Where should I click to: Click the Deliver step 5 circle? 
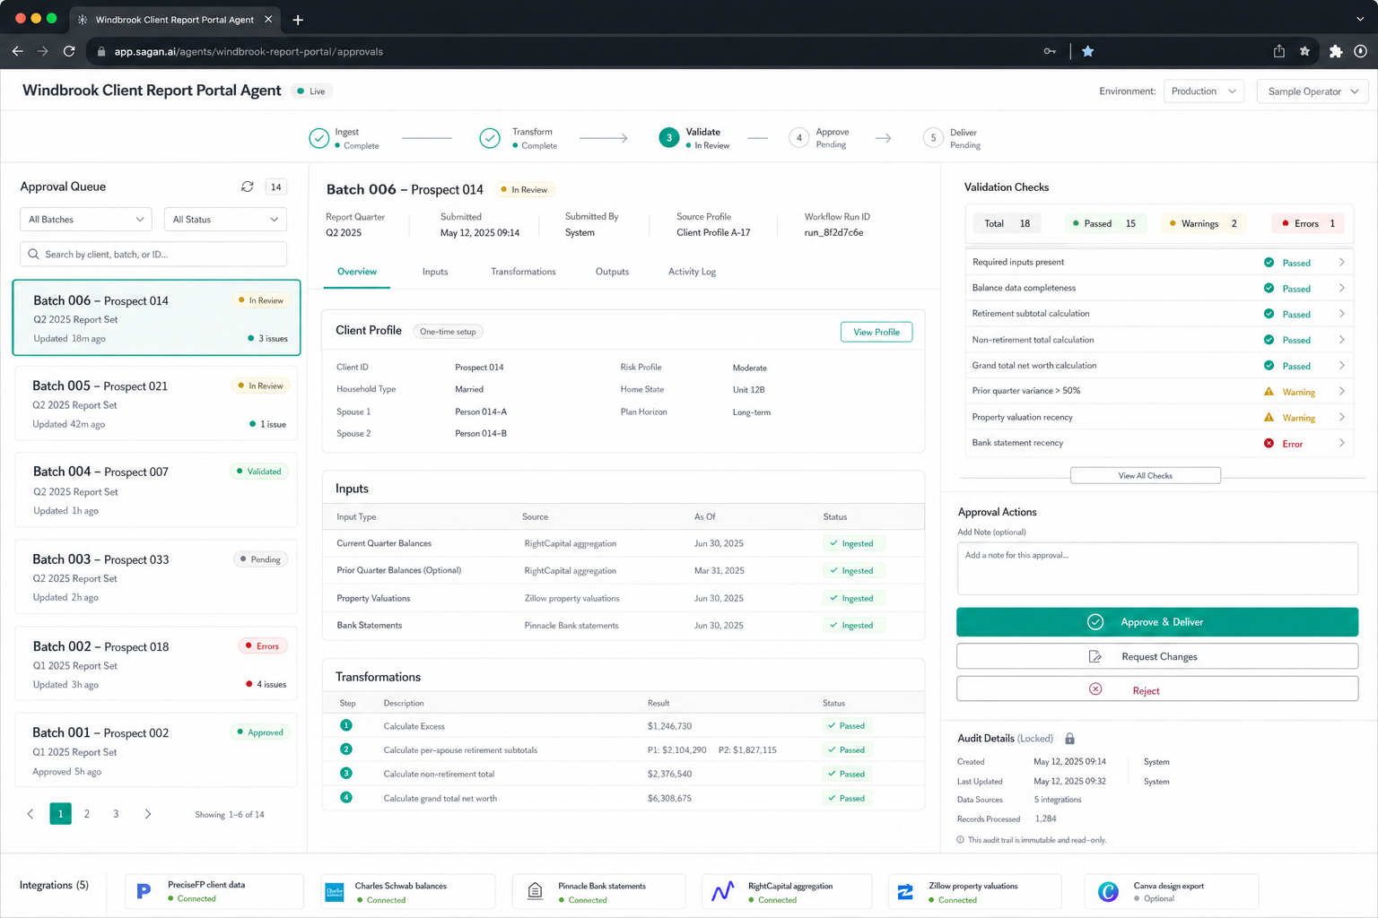tap(933, 138)
